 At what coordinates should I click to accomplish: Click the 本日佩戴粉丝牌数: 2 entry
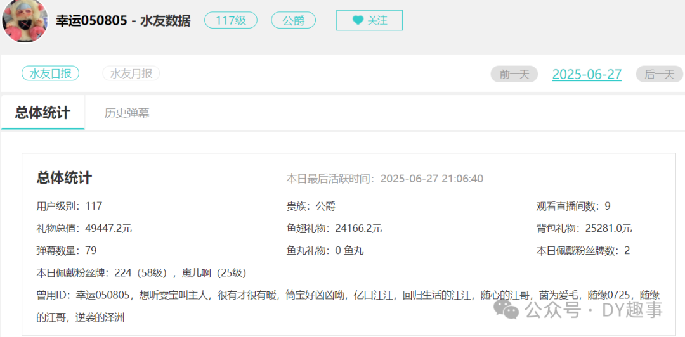tap(584, 251)
